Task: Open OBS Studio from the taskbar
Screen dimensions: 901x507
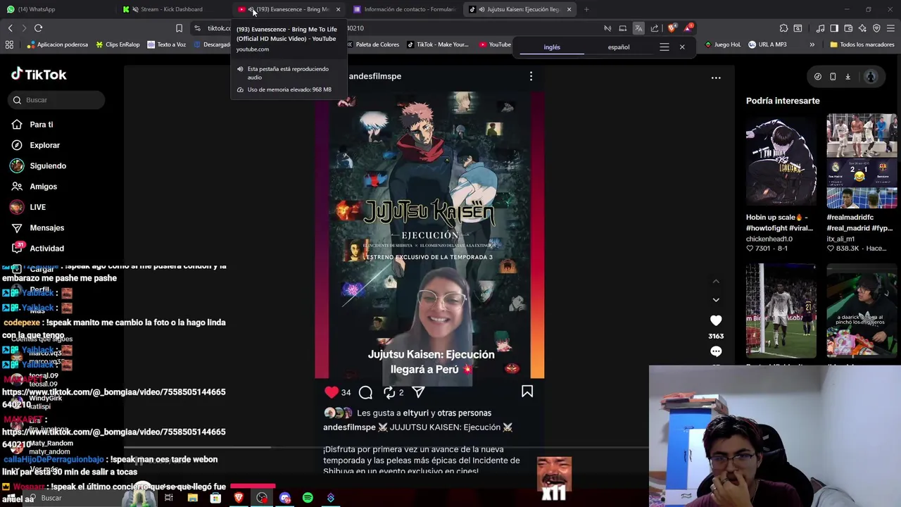Action: coord(262,498)
